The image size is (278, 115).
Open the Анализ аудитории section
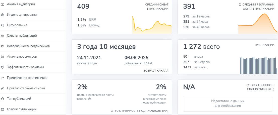click(x=33, y=4)
